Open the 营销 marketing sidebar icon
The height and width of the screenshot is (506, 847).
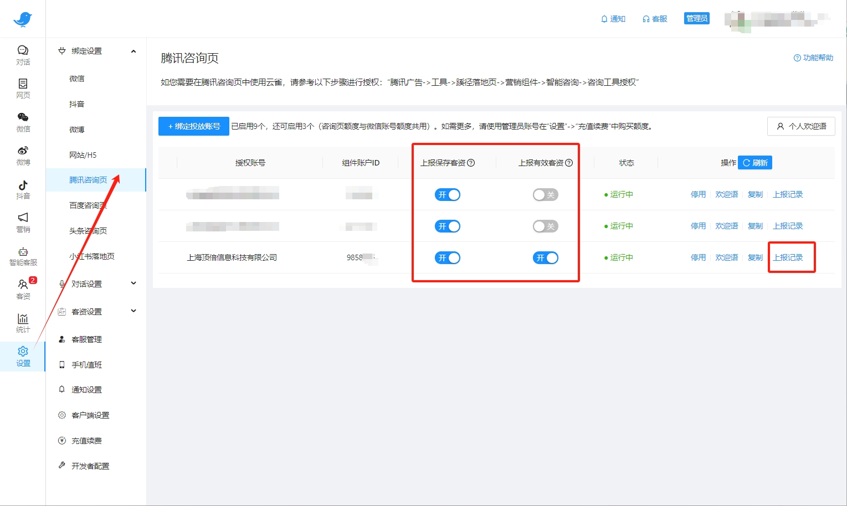pos(23,221)
